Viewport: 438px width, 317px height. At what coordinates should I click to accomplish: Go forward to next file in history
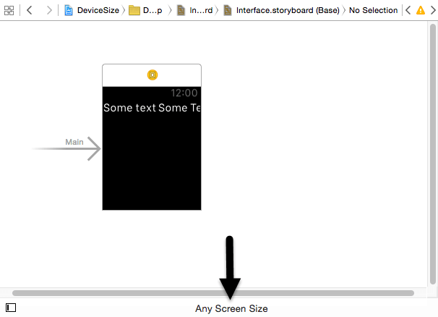tap(48, 10)
